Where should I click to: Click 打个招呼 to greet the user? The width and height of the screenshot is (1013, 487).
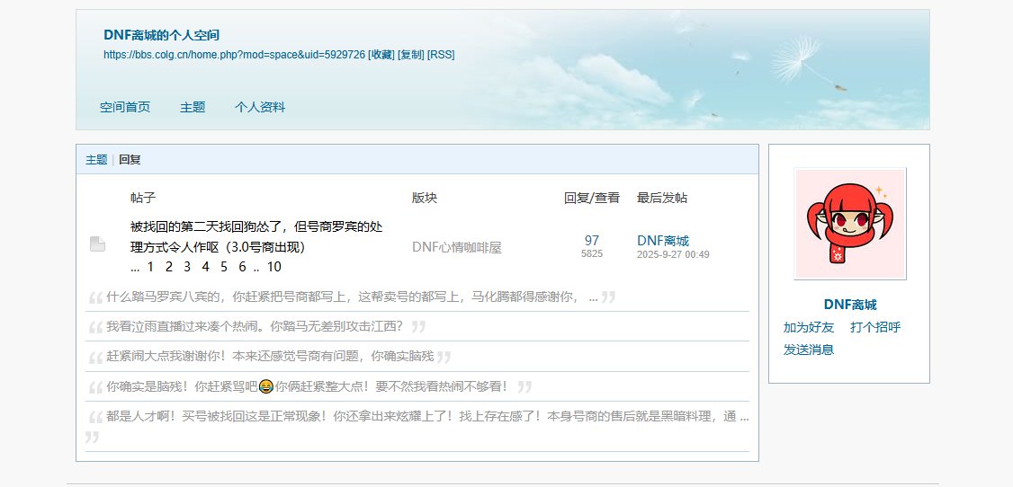[874, 327]
